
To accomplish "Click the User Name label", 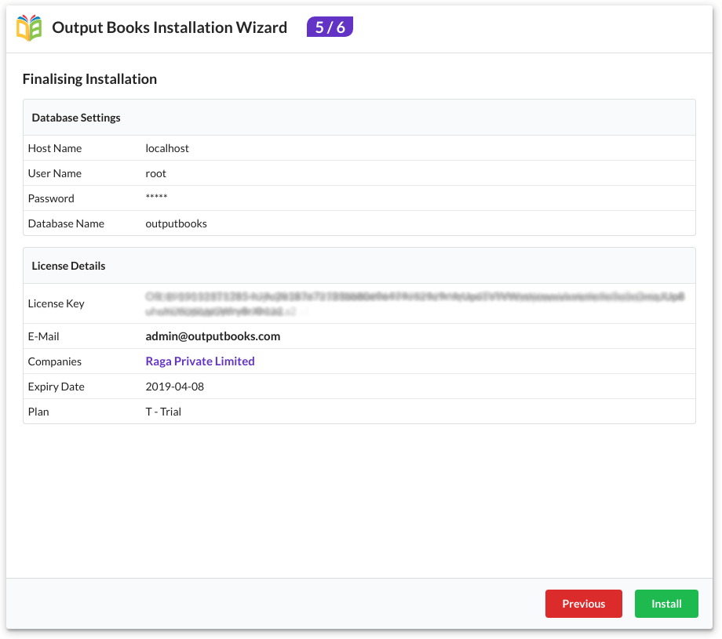I will [55, 173].
